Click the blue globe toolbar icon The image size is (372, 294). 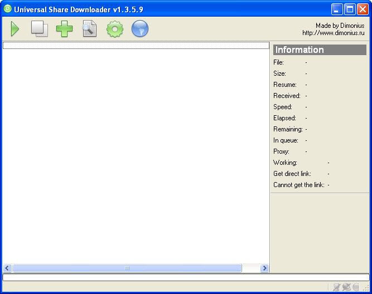click(140, 28)
